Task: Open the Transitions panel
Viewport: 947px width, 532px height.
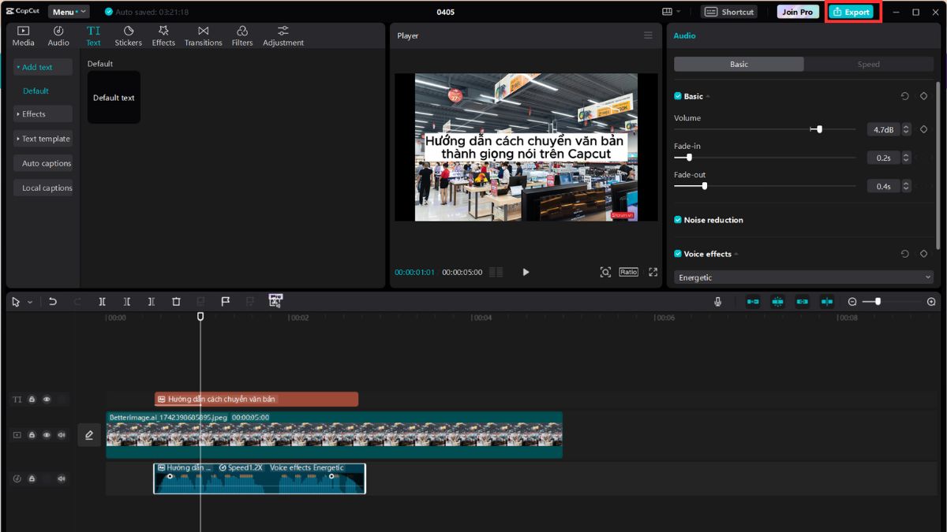Action: 204,36
